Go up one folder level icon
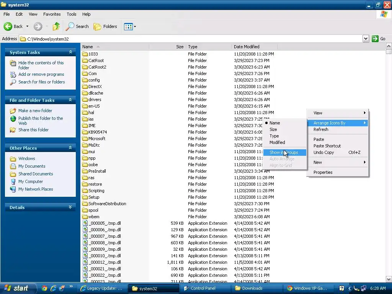Image resolution: width=392 pixels, height=294 pixels. point(56,26)
